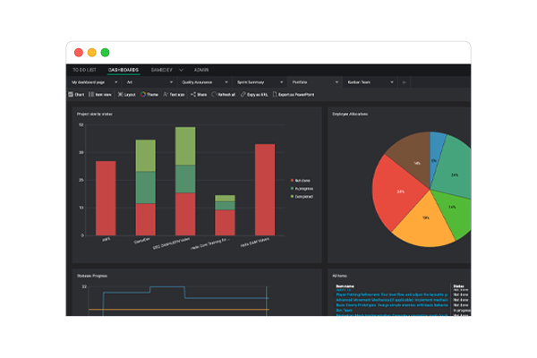Open the My dashboard page dropdown
The height and width of the screenshot is (358, 537).
[96, 81]
